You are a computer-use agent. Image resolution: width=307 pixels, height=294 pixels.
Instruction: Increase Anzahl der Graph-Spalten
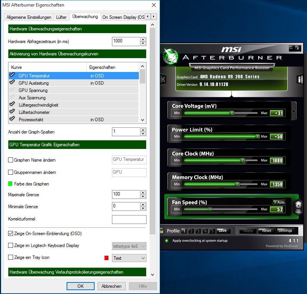[143, 130]
